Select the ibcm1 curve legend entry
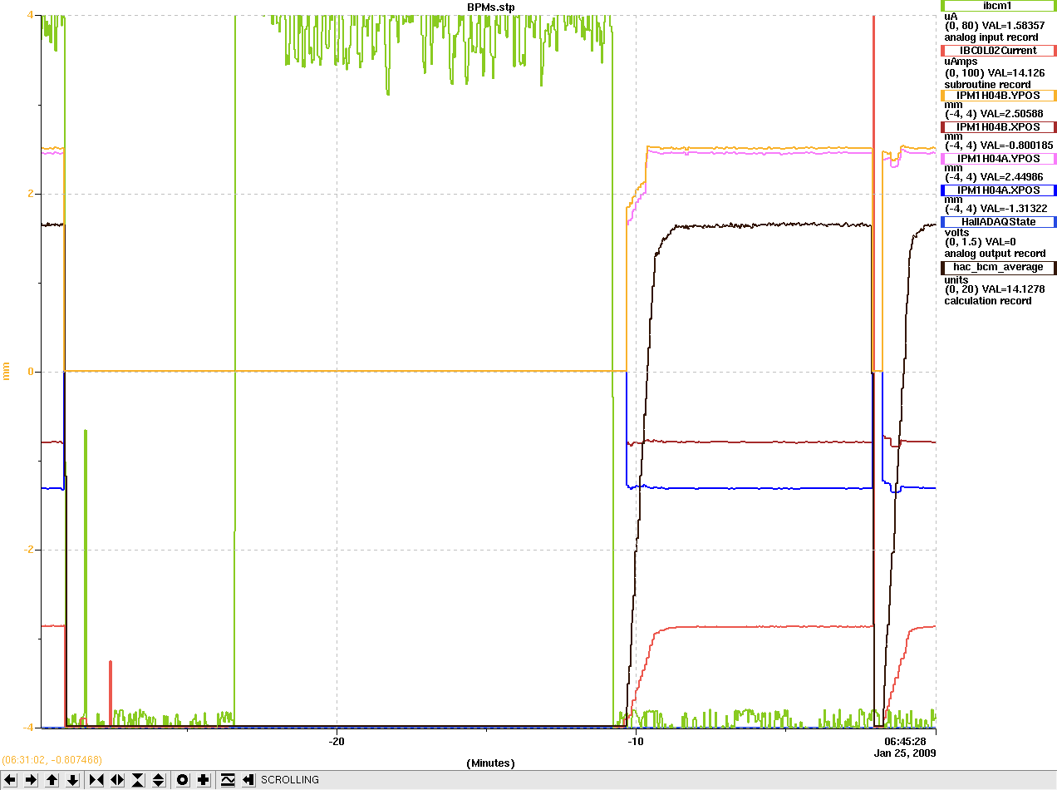This screenshot has width=1057, height=790. tap(998, 6)
